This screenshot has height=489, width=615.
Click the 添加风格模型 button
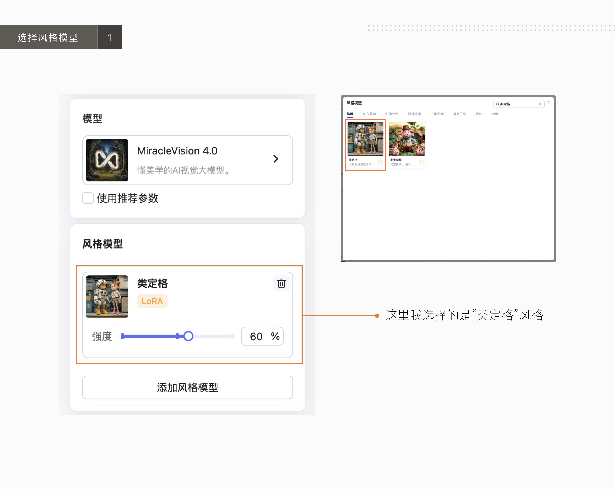pyautogui.click(x=187, y=388)
